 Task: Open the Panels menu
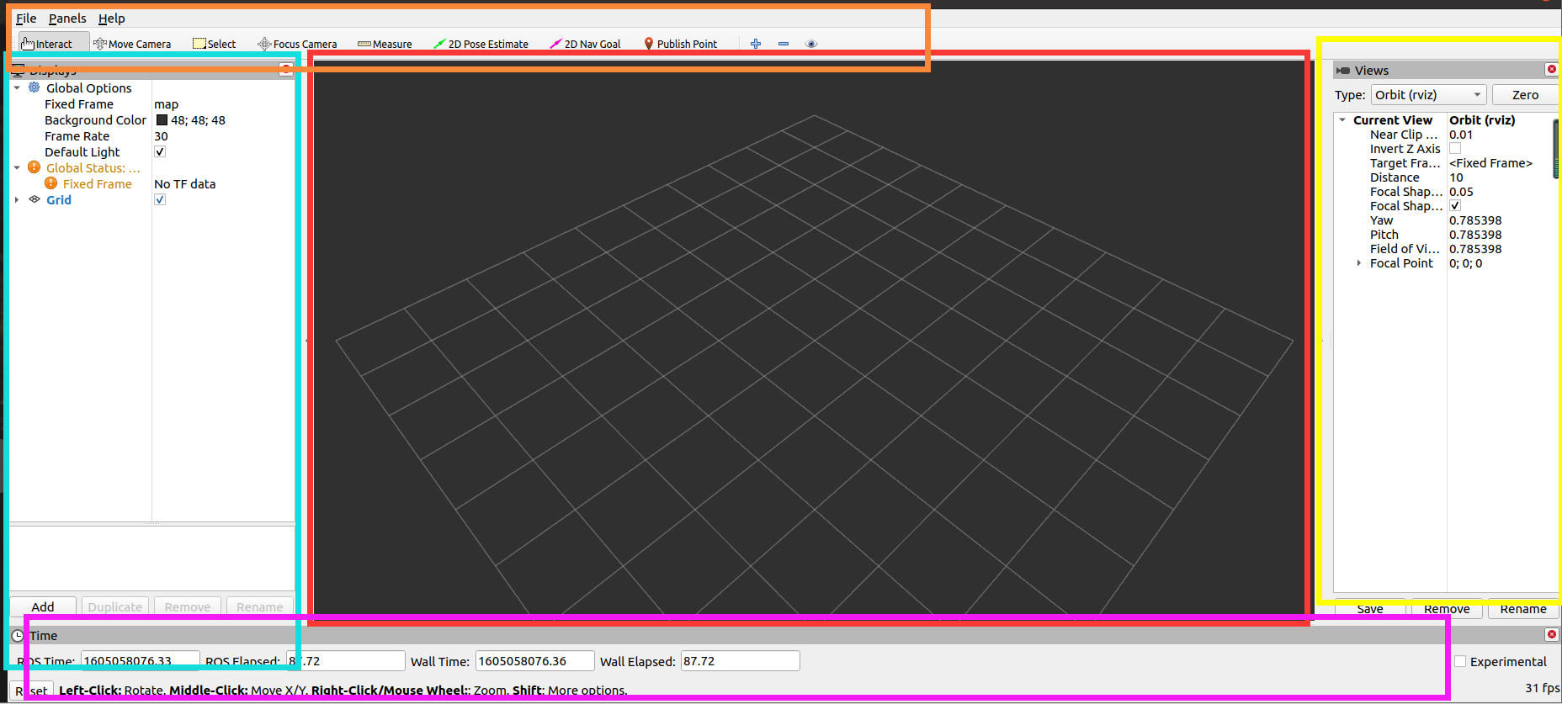(x=67, y=19)
